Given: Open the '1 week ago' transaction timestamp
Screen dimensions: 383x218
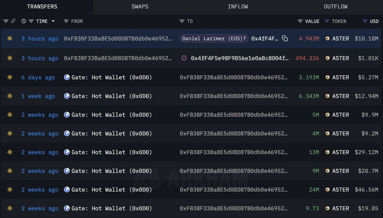Looking at the screenshot, I should coord(38,96).
